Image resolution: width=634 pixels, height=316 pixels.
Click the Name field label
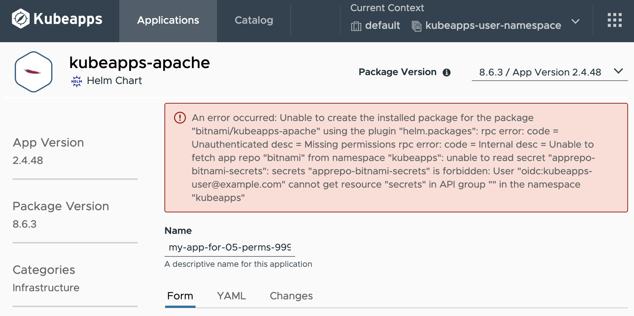pos(178,231)
